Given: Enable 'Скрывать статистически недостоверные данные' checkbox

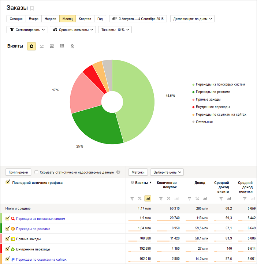Looking at the screenshot, I should click(x=37, y=172).
